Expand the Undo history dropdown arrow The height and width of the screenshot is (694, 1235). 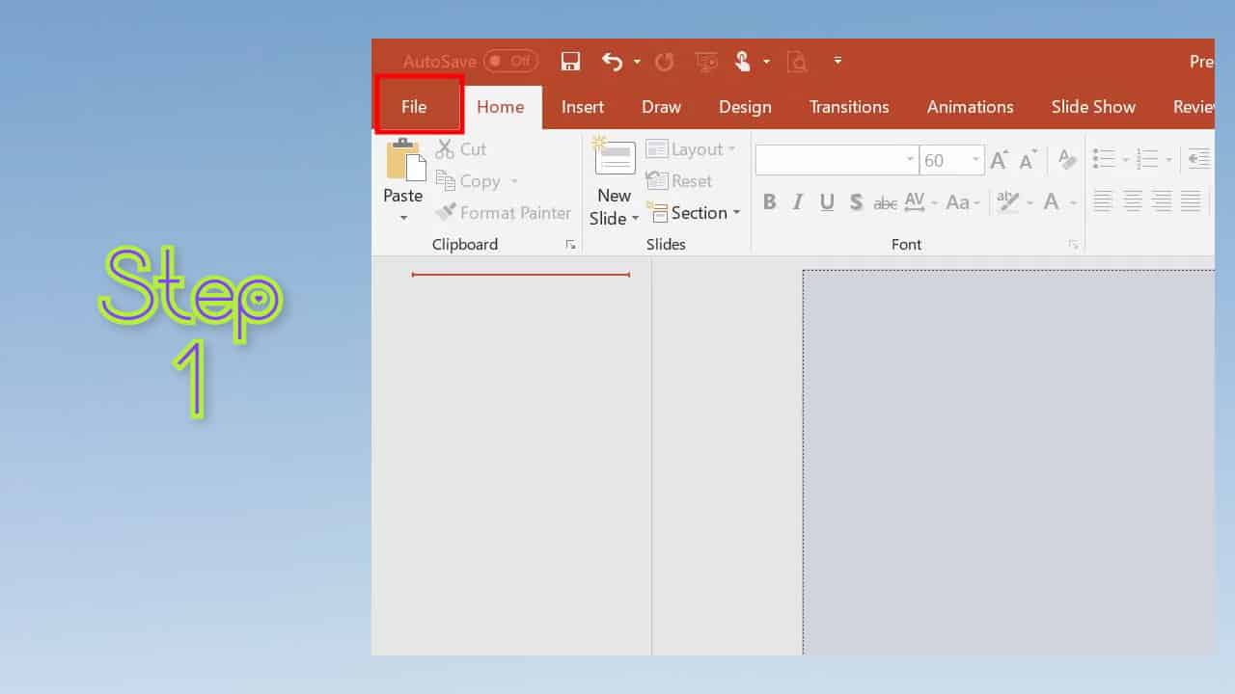tap(637, 62)
